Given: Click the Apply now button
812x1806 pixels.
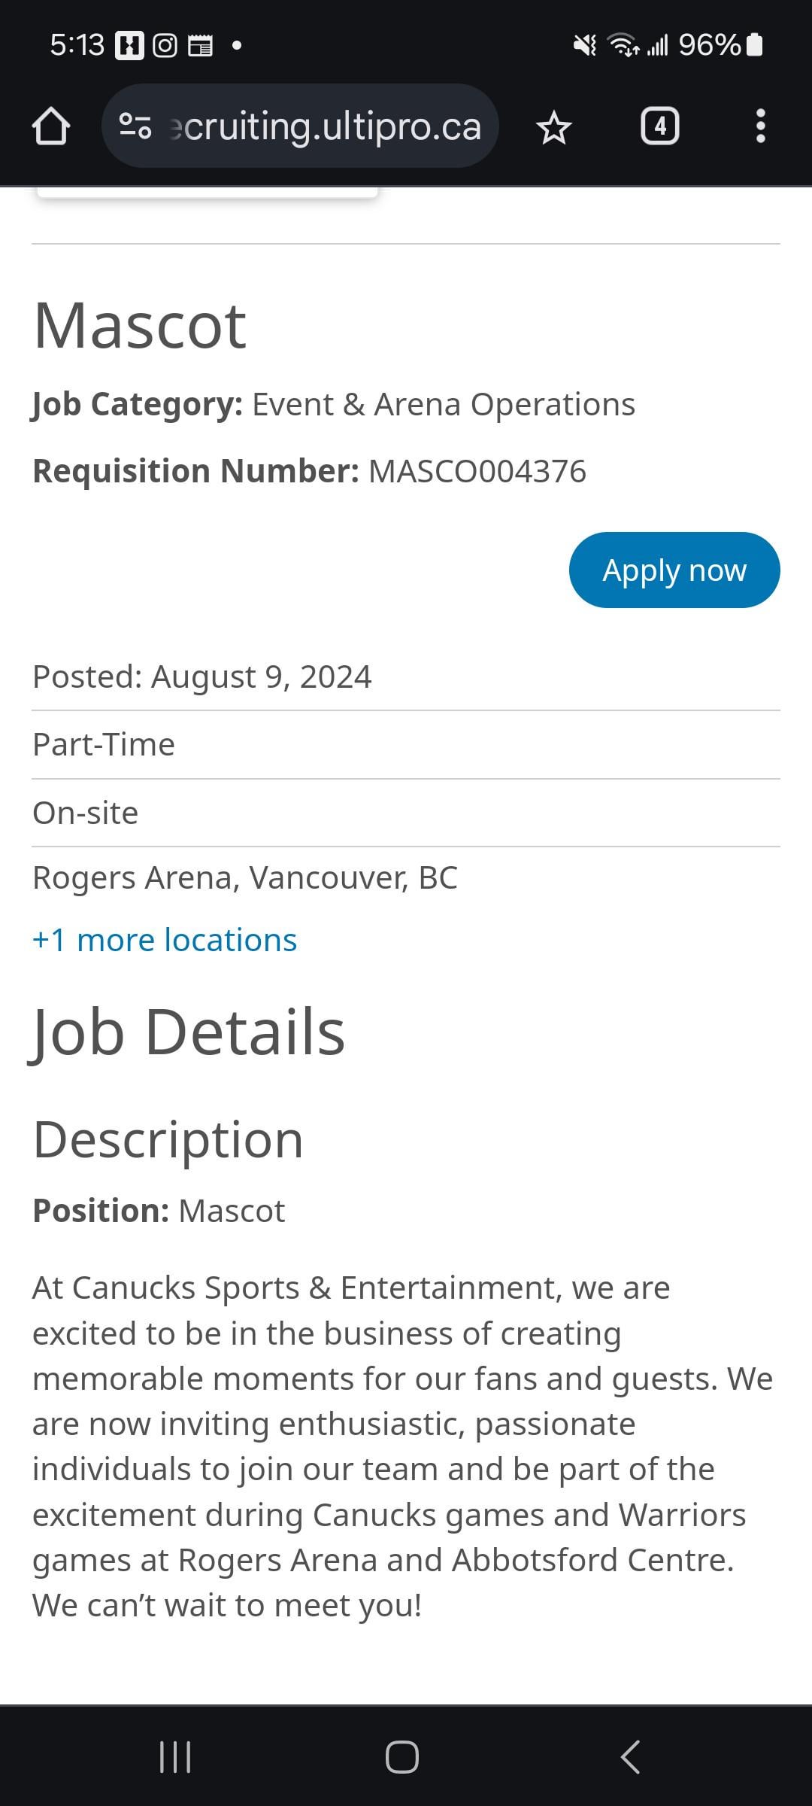Looking at the screenshot, I should click(674, 570).
